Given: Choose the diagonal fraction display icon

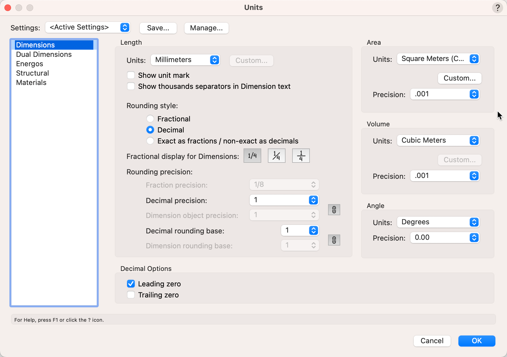Looking at the screenshot, I should click(276, 156).
